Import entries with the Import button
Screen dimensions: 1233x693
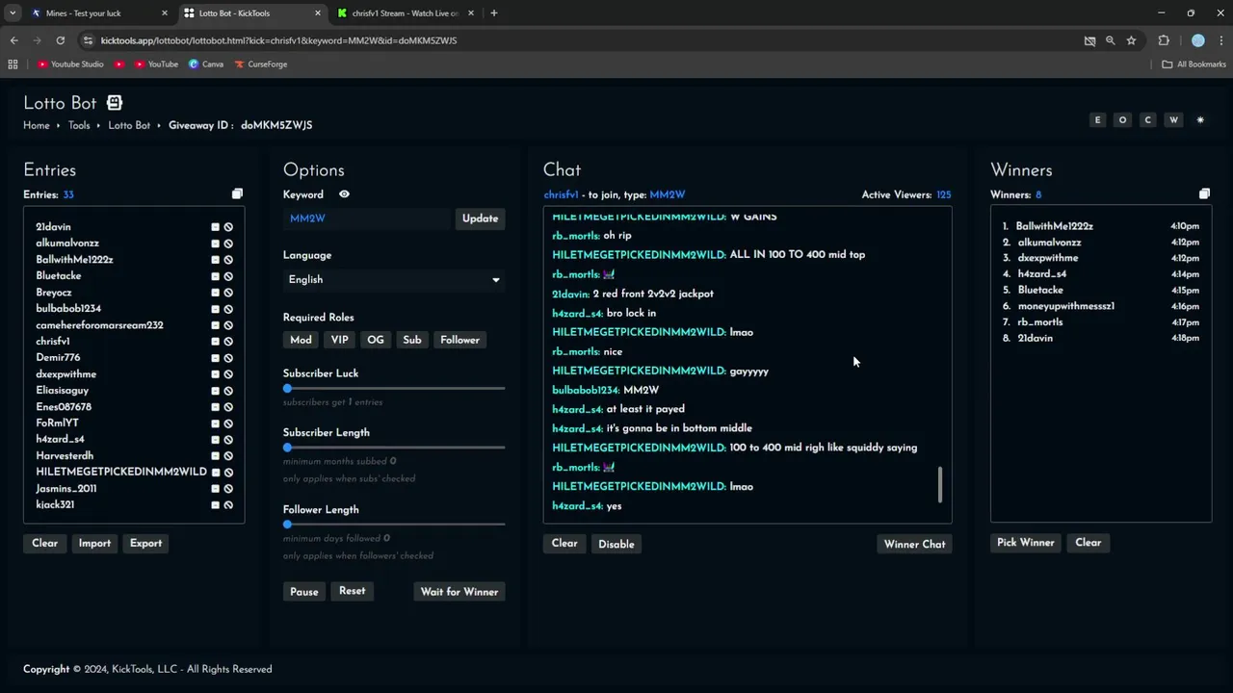[94, 544]
